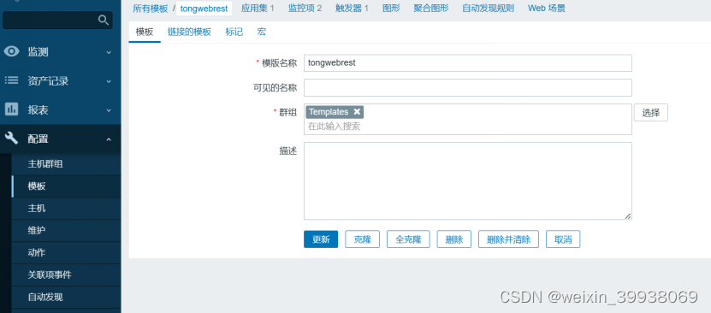Screen dimensions: 711x313
Task: Click the wrench icon next to 配置
Action: point(12,139)
